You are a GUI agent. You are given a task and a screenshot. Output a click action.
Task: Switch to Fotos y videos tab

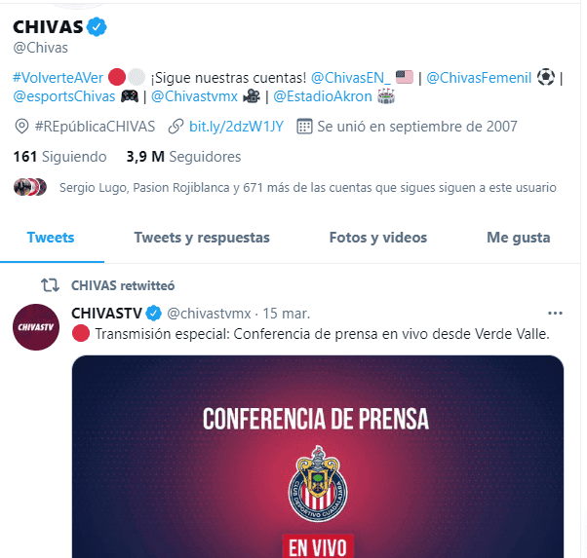(x=378, y=238)
